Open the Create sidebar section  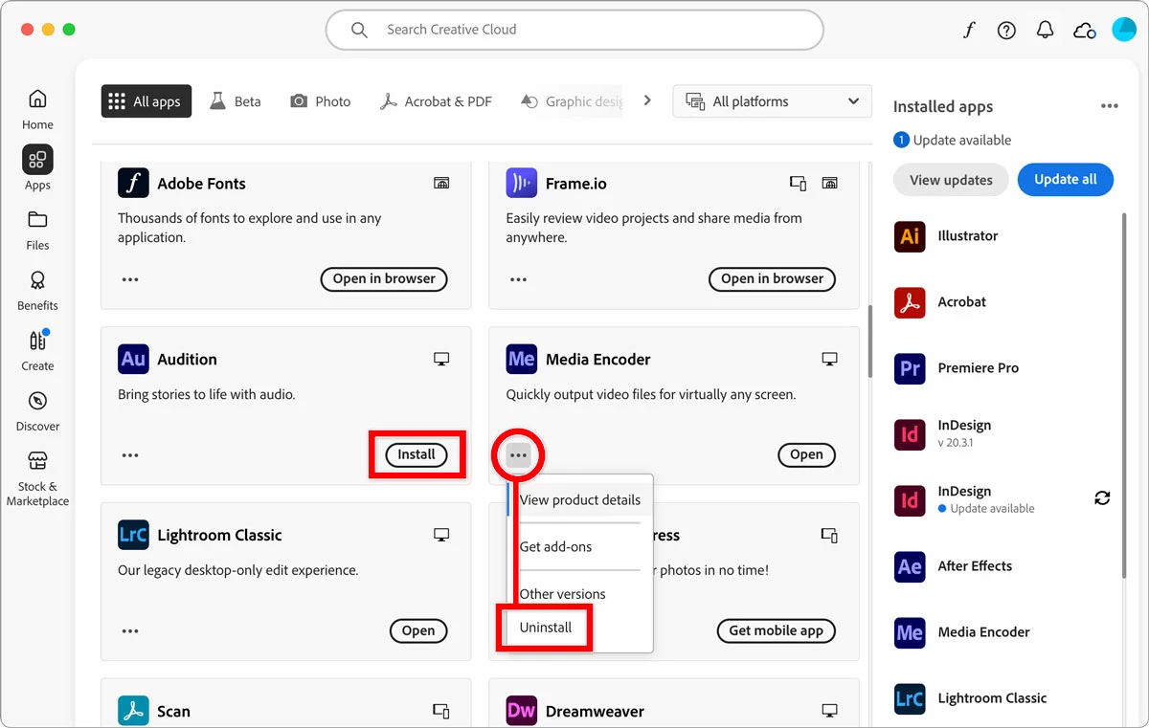pos(37,350)
